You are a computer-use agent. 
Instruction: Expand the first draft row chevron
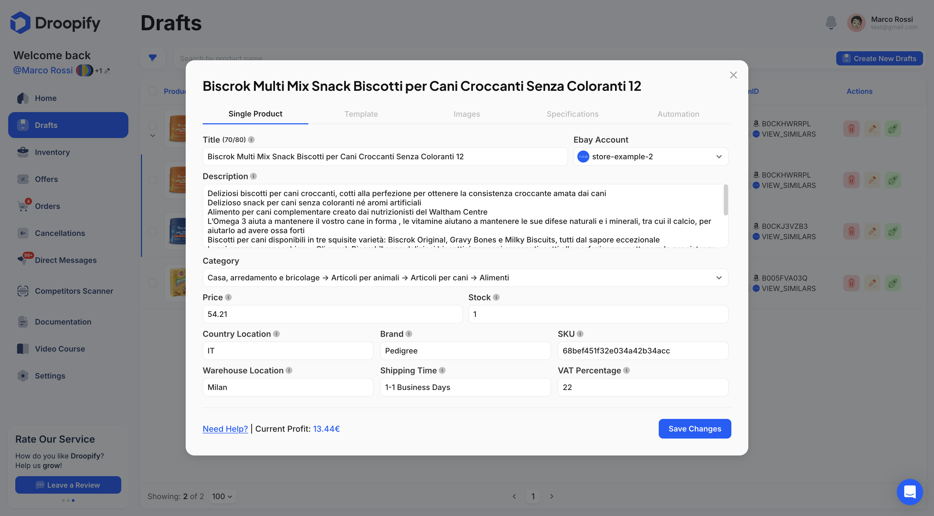tap(153, 136)
